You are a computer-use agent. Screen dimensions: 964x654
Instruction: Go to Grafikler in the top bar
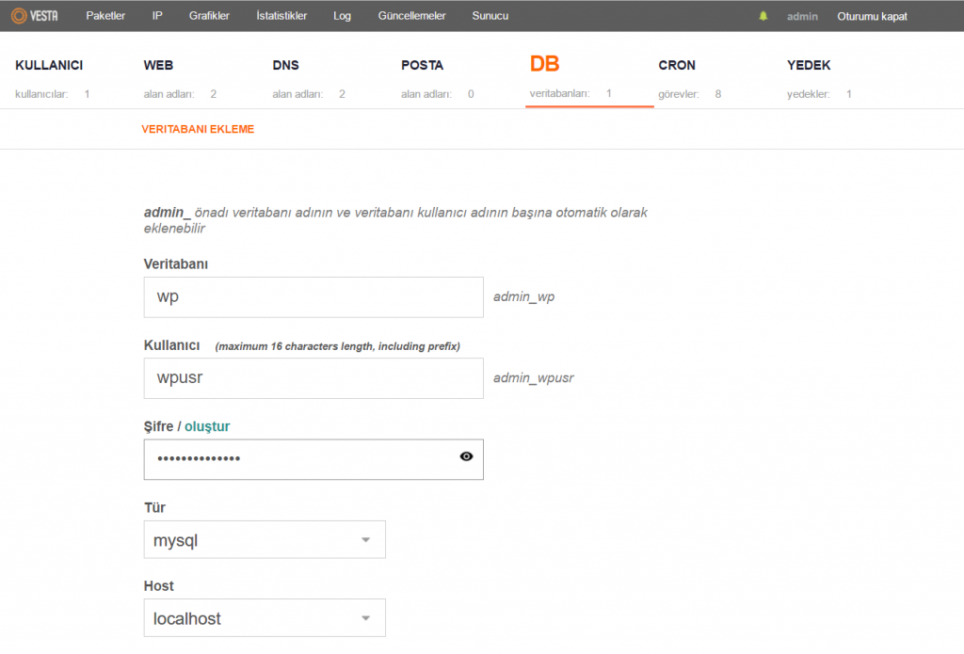tap(209, 16)
